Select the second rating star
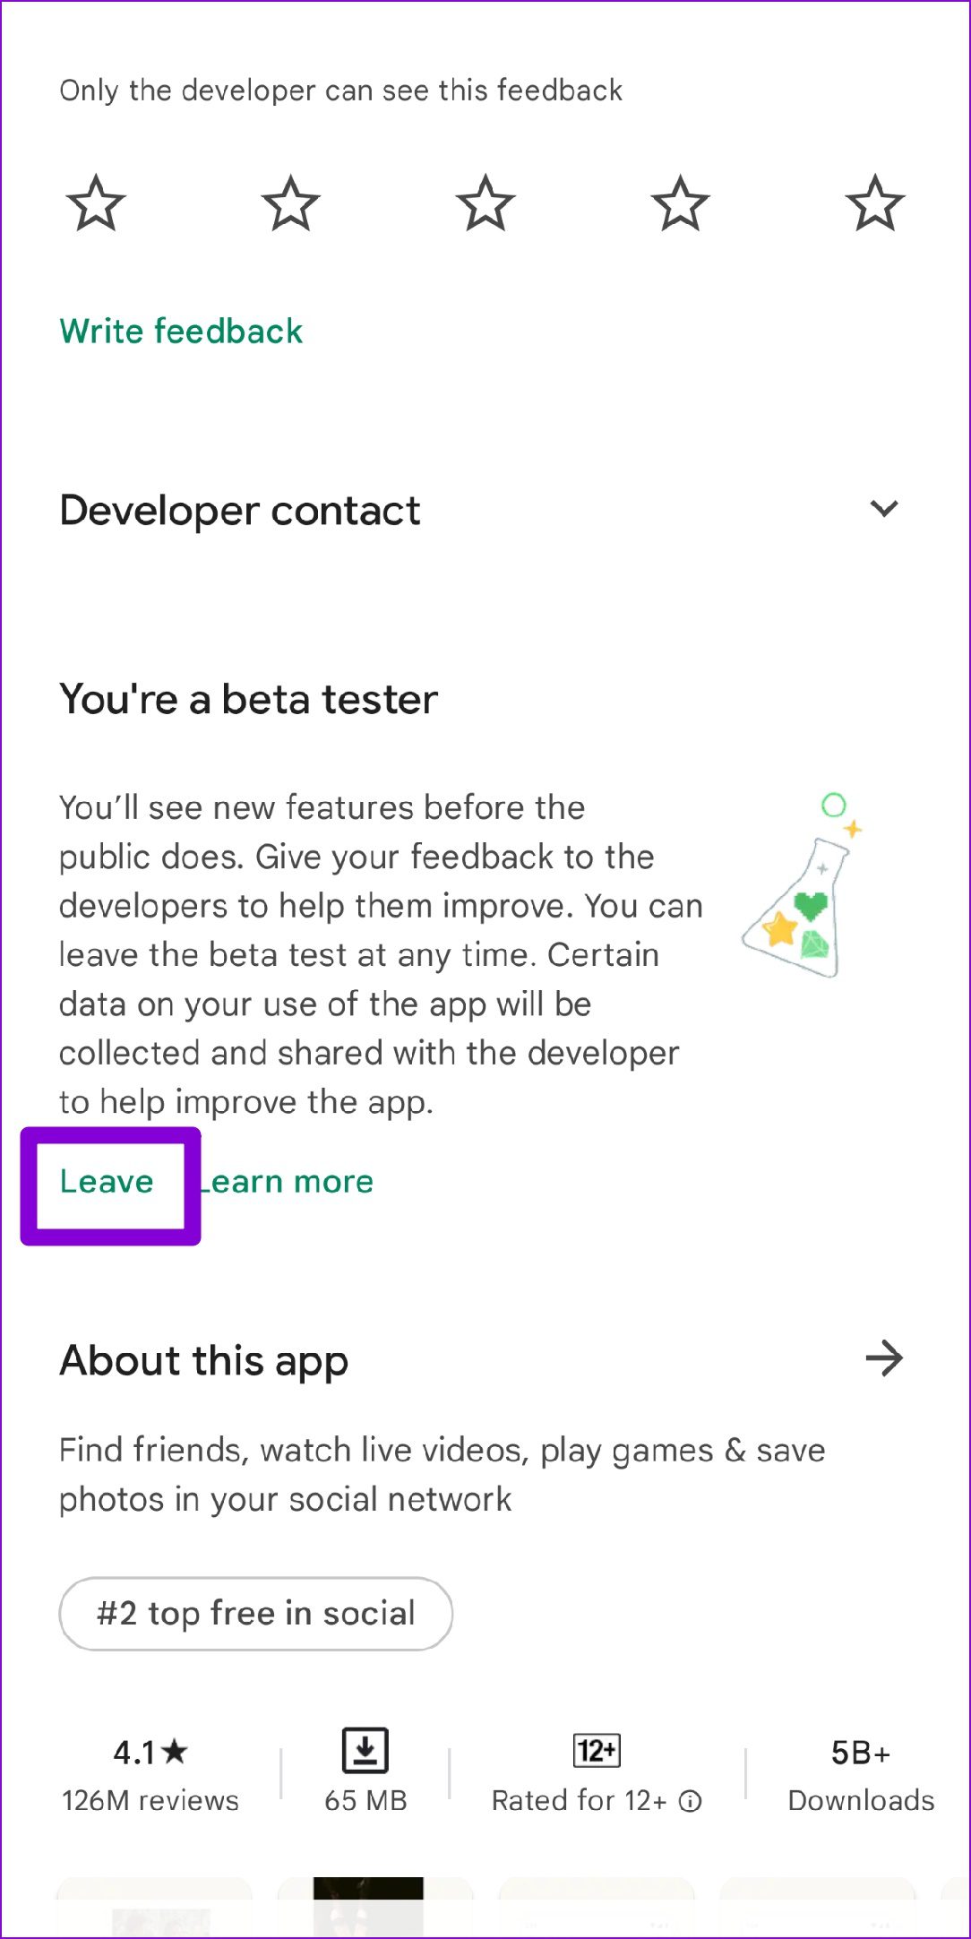Viewport: 971px width, 1939px height. click(291, 203)
